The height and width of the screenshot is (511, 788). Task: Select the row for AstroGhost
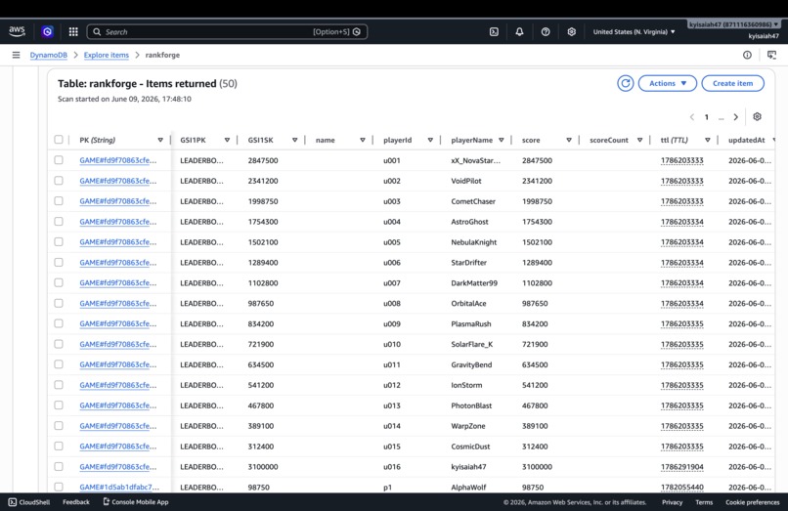[x=59, y=221]
